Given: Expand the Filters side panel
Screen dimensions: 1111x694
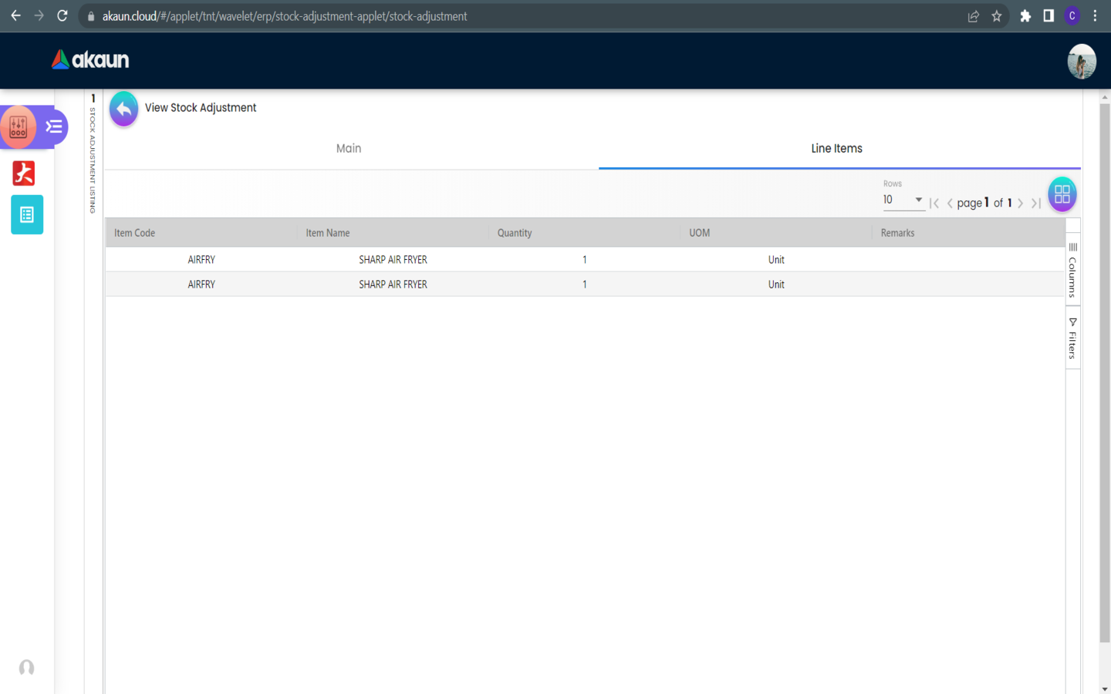Looking at the screenshot, I should [x=1072, y=339].
